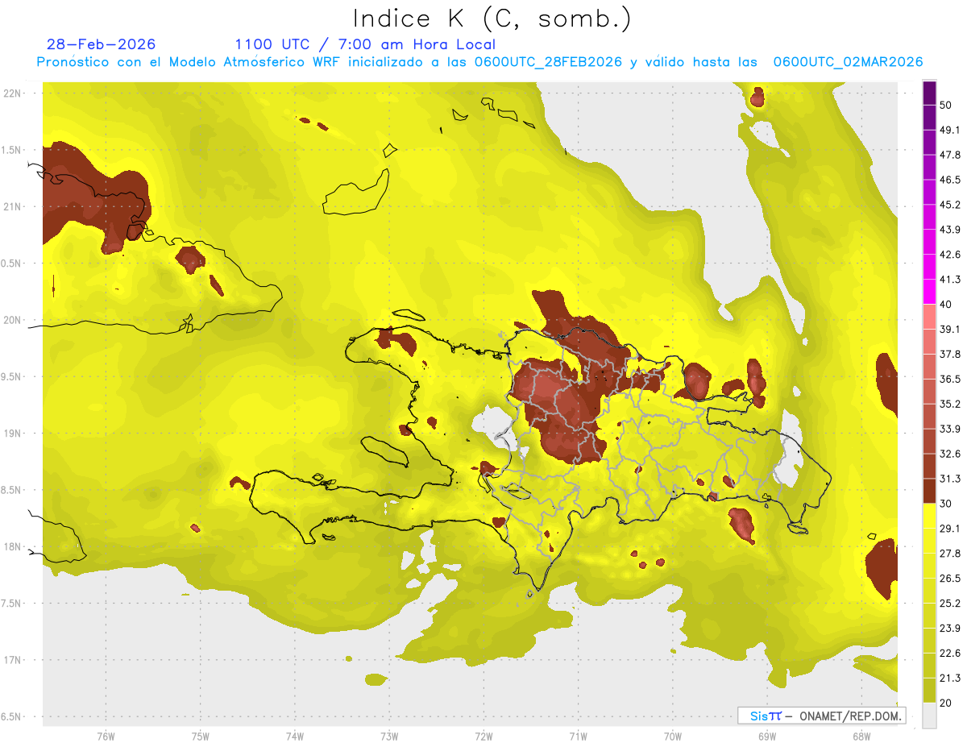967x747 pixels.
Task: Click the '45.2' color scale label
Action: [950, 205]
